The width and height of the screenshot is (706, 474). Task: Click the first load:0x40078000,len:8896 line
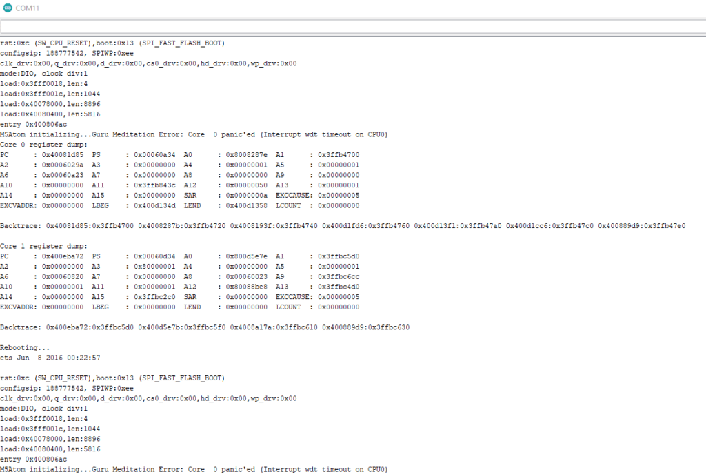pyautogui.click(x=50, y=104)
